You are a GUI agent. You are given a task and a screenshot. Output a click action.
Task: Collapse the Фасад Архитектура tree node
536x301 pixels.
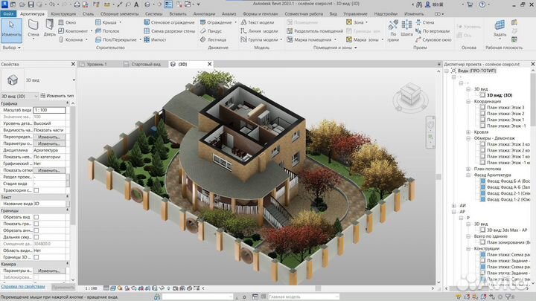468,175
